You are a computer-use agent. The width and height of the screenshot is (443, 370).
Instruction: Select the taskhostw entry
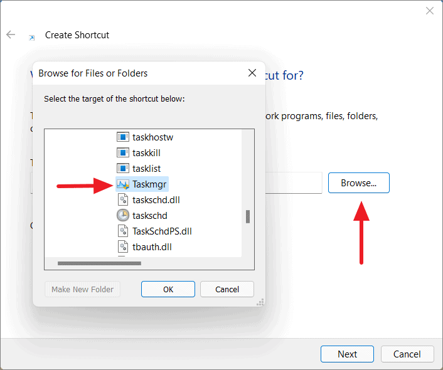(x=145, y=137)
